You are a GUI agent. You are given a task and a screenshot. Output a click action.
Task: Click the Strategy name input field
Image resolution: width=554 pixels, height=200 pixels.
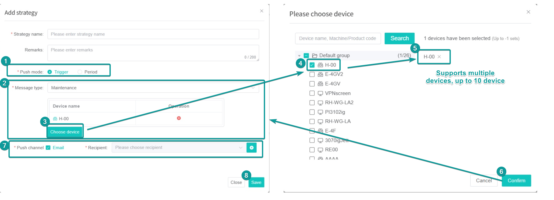[x=153, y=34]
